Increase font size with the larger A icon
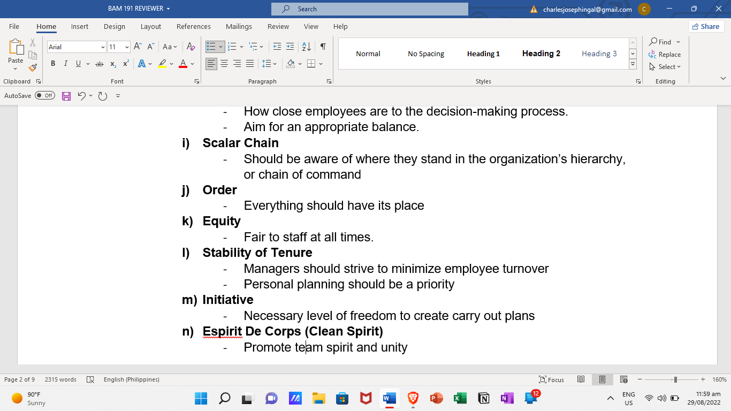The height and width of the screenshot is (411, 731). pos(138,47)
